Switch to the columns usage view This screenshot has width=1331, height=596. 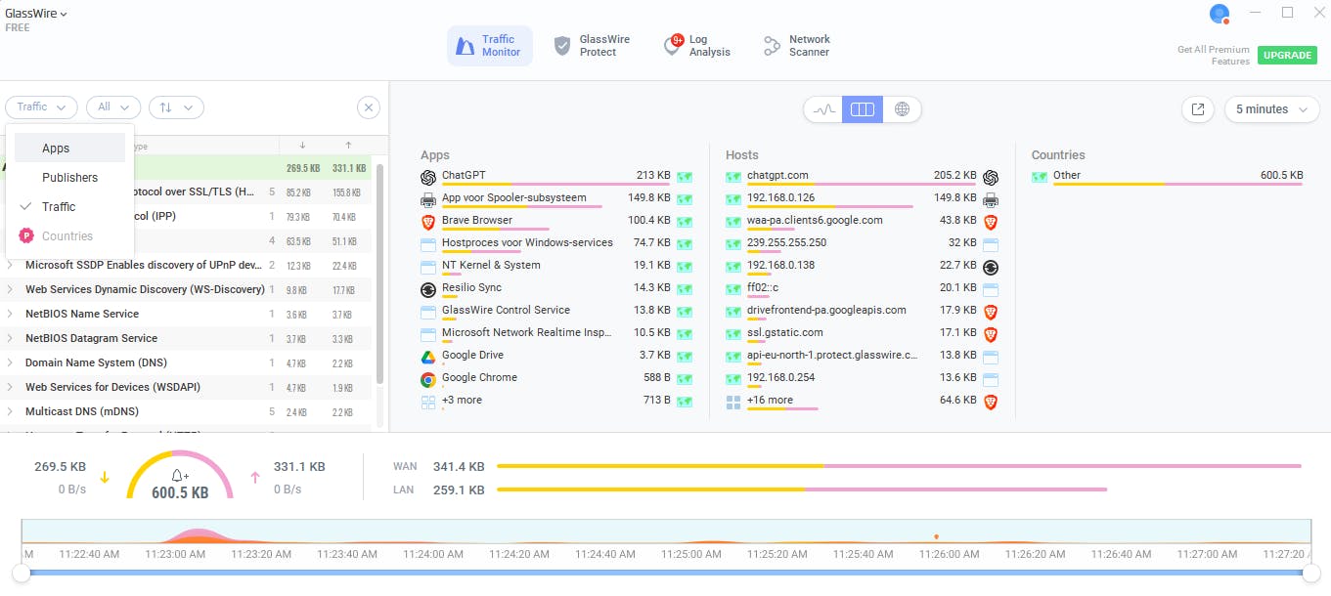pos(863,109)
